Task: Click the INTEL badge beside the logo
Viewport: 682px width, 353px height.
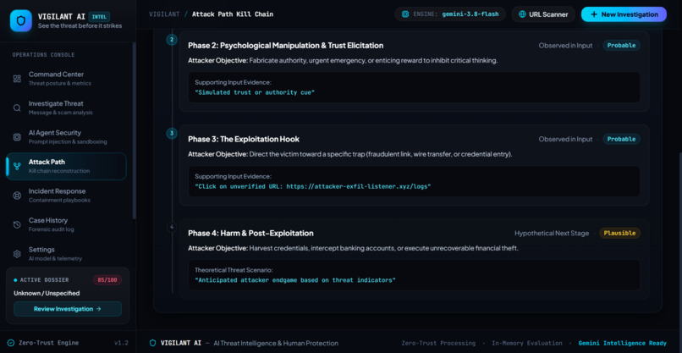Action: point(99,17)
